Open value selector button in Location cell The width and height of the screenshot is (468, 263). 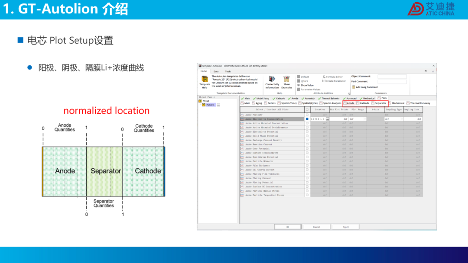pos(328,119)
